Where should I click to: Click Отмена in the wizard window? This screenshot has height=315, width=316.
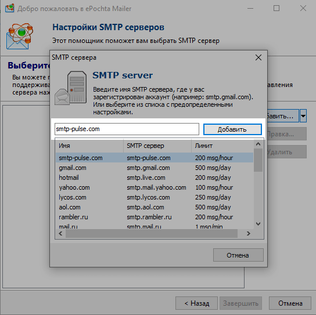[290, 303]
